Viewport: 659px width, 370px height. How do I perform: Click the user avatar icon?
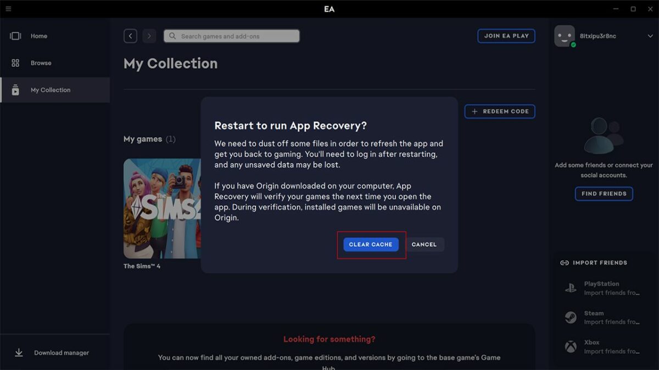coord(565,36)
